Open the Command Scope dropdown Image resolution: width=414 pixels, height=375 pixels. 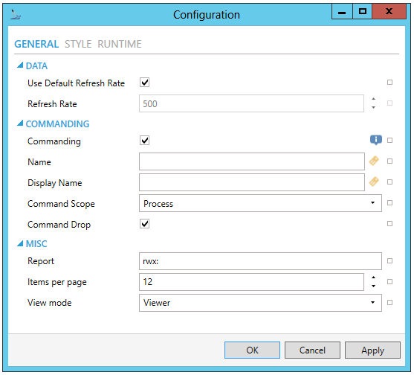click(260, 203)
